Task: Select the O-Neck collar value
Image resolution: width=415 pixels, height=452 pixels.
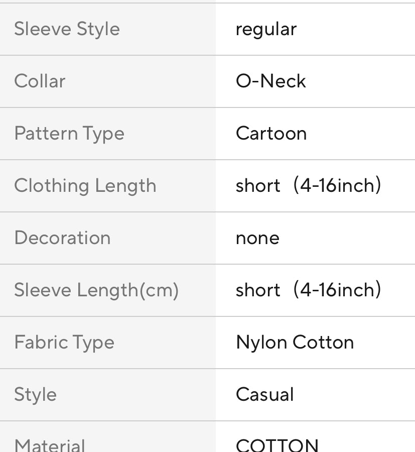Action: click(x=270, y=81)
